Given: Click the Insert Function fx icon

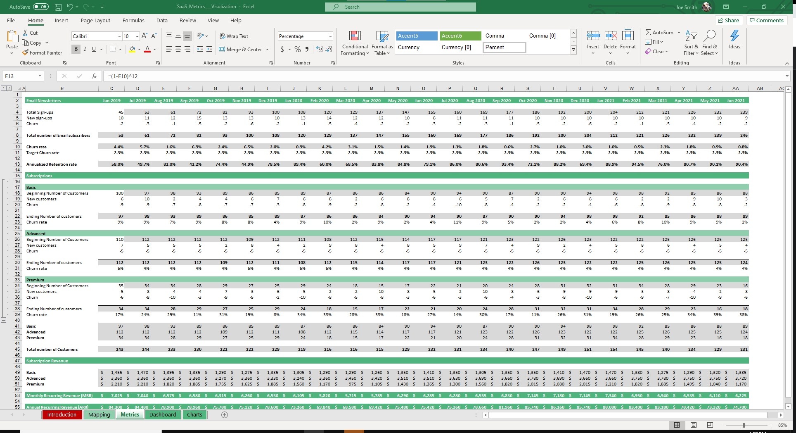Looking at the screenshot, I should [94, 76].
